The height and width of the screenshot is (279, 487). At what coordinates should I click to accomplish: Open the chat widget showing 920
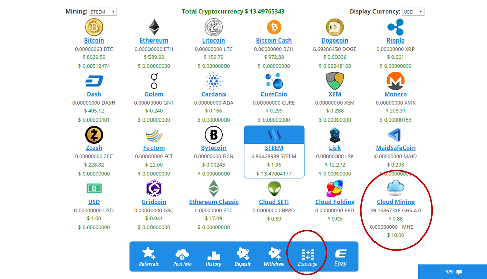click(x=453, y=272)
